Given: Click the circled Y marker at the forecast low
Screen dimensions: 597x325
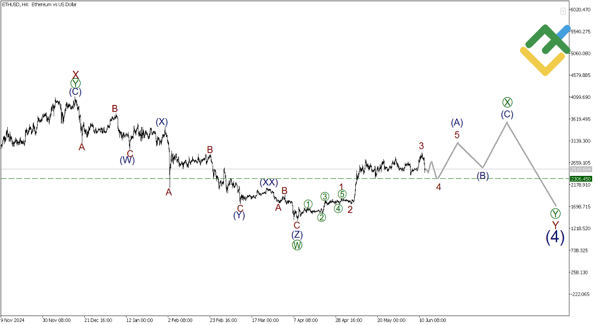Looking at the screenshot, I should (555, 213).
